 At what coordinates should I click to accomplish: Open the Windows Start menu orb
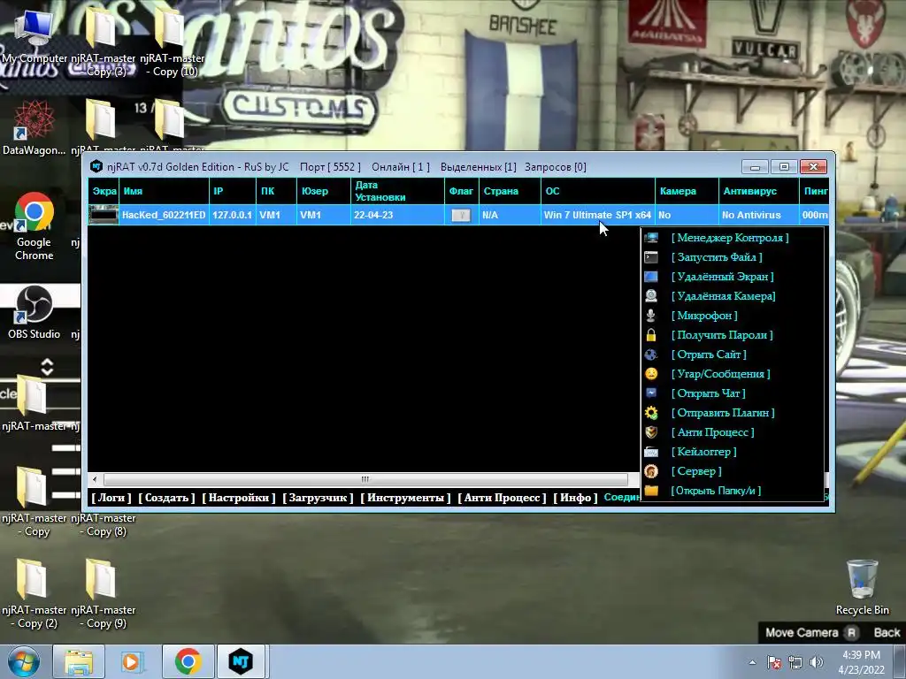(23, 661)
